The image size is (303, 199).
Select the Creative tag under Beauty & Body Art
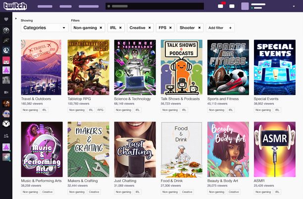(x=234, y=192)
